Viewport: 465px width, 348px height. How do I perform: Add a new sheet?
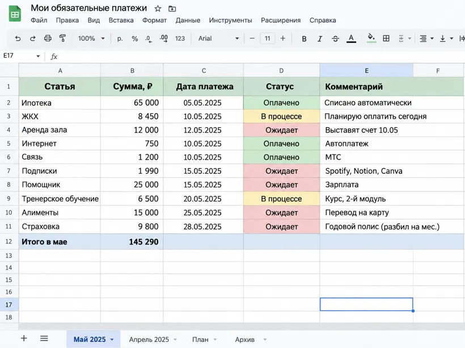[24, 338]
